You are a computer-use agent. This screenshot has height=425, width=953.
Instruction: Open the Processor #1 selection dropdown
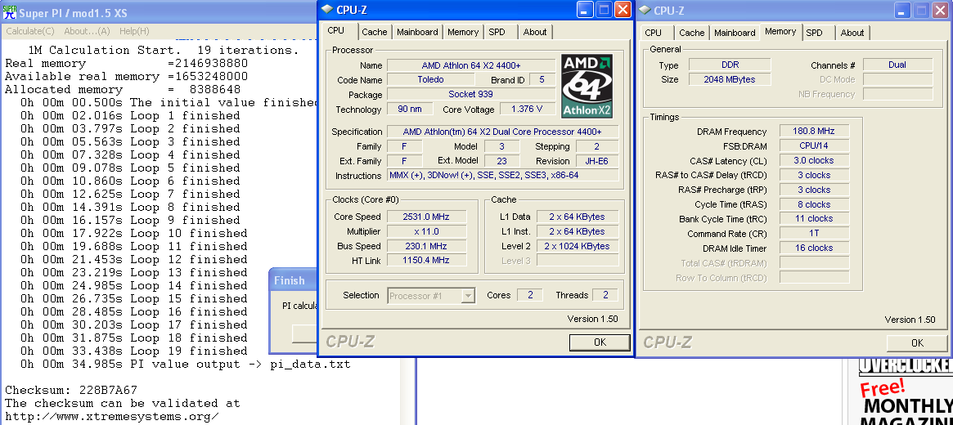pos(431,296)
